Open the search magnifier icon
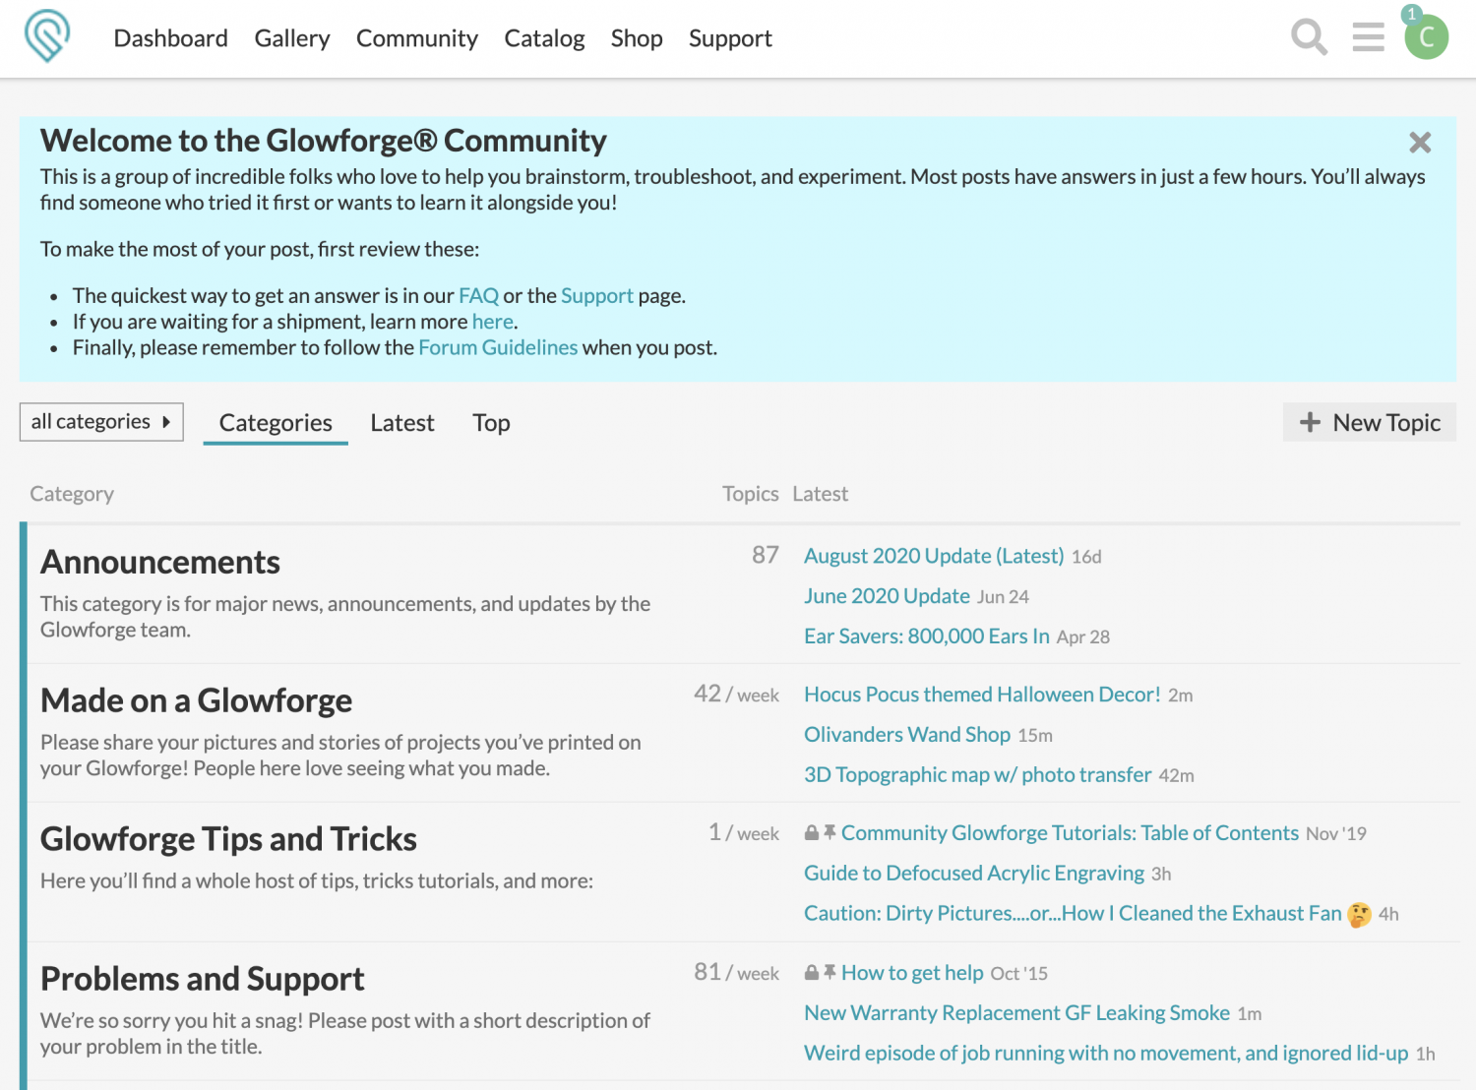Image resolution: width=1476 pixels, height=1090 pixels. (1309, 37)
